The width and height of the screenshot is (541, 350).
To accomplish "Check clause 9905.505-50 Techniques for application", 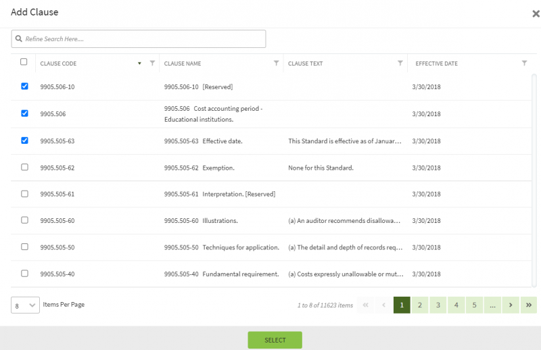I will [x=24, y=247].
